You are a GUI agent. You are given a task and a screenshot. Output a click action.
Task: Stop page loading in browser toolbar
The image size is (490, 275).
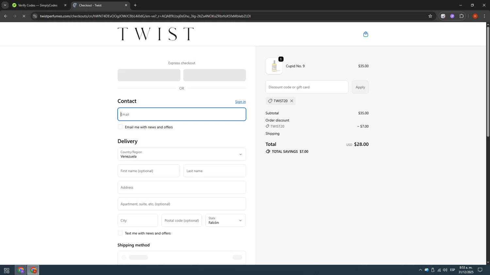tap(24, 16)
